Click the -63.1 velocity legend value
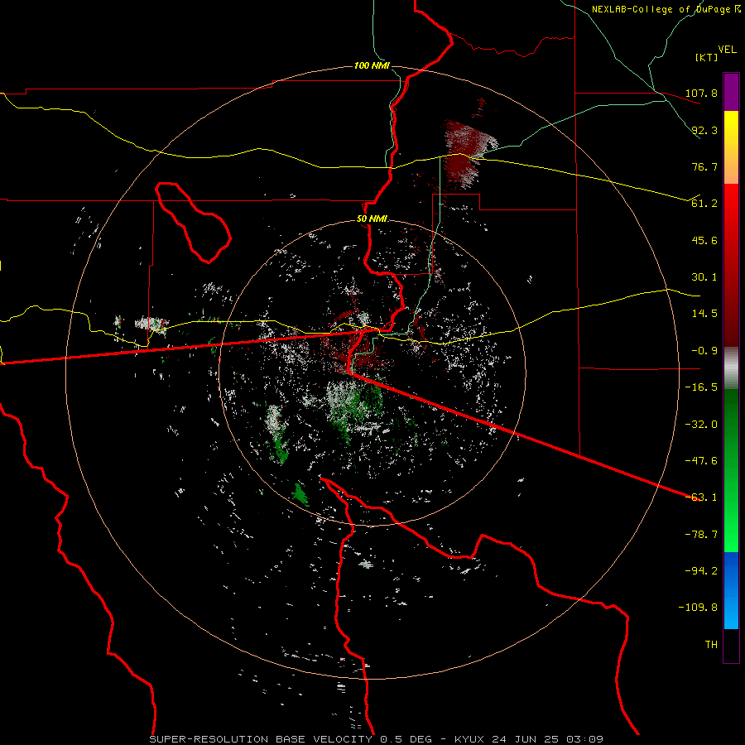The height and width of the screenshot is (745, 745). coord(701,497)
